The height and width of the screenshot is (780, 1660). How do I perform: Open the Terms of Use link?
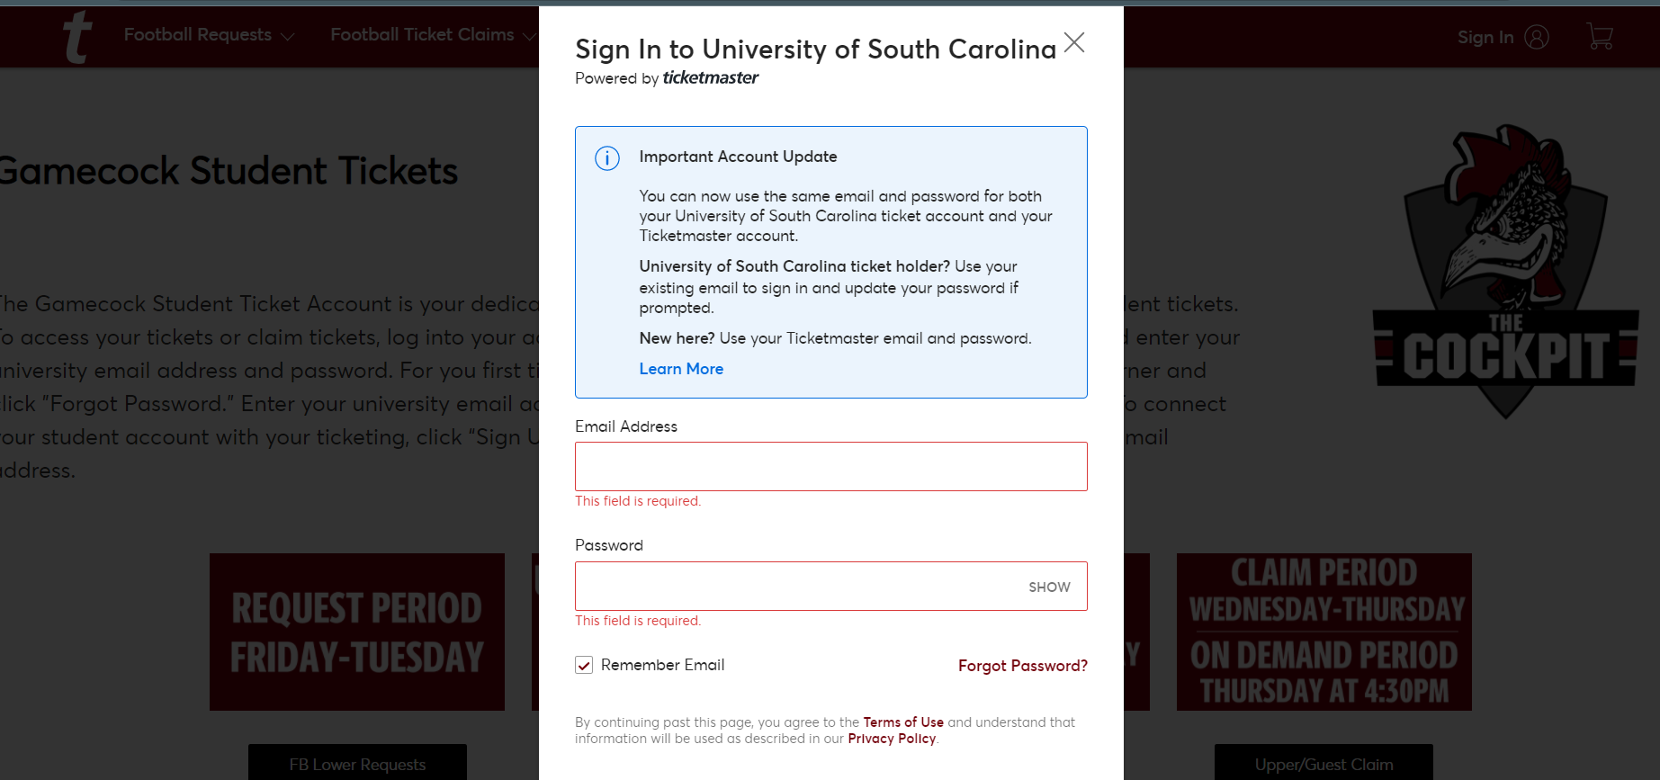pyautogui.click(x=903, y=722)
